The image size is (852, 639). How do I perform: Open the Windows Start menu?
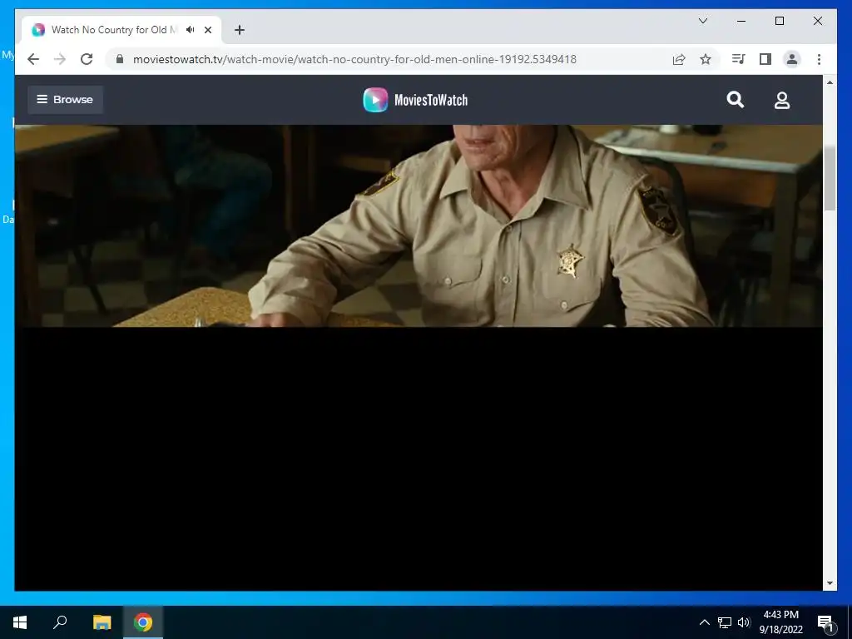[x=20, y=622]
